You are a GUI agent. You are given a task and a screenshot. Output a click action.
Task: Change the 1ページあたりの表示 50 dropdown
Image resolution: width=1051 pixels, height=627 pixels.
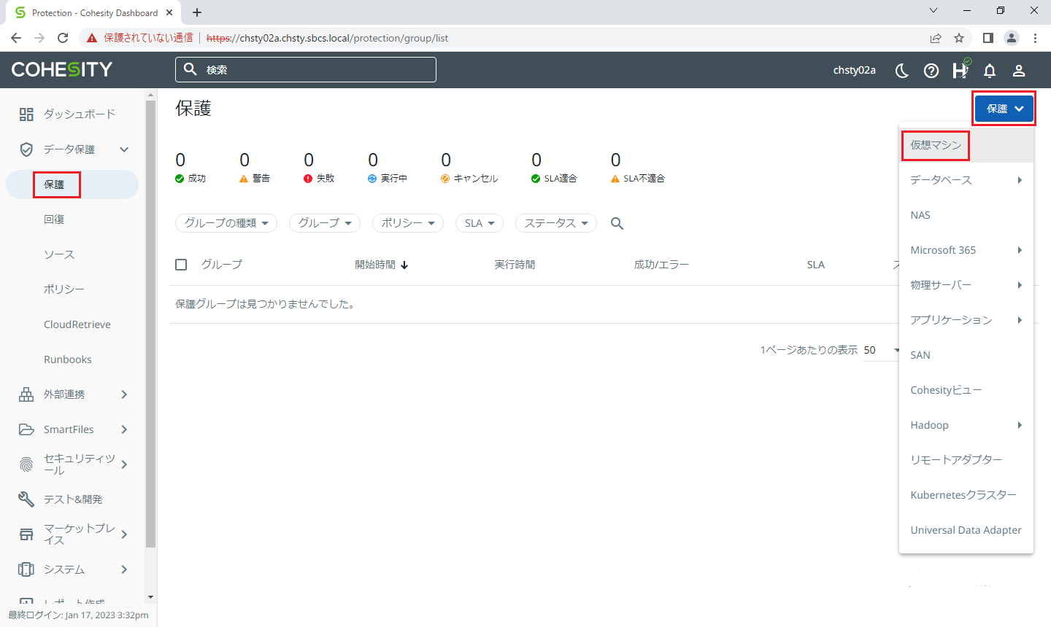point(882,351)
